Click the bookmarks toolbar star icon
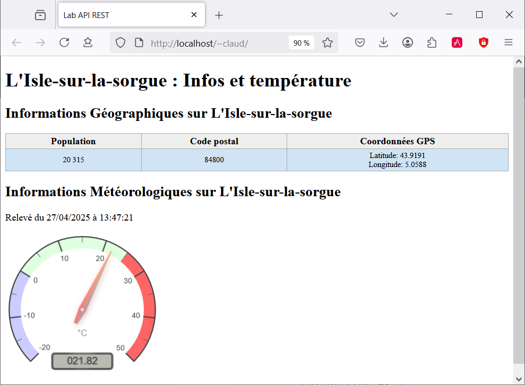This screenshot has height=385, width=525. point(88,42)
